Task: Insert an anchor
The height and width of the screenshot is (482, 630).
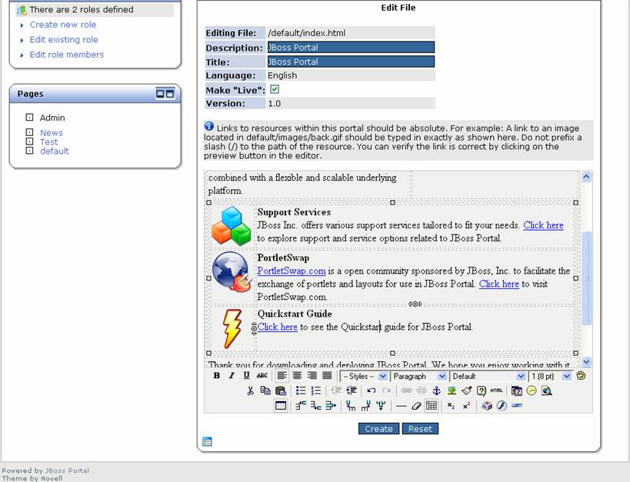Action: click(437, 391)
